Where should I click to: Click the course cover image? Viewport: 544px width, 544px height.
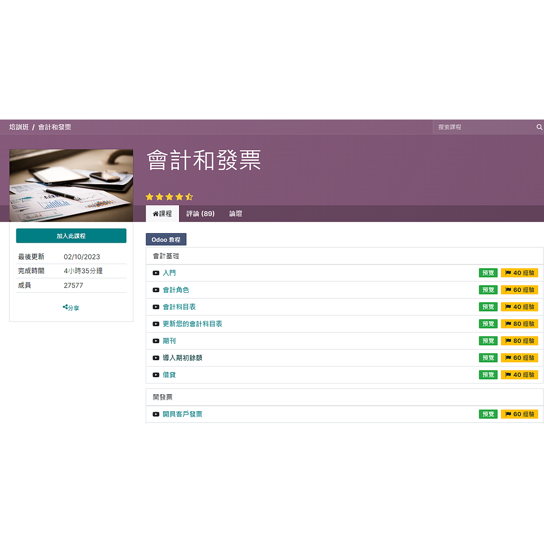pyautogui.click(x=71, y=185)
